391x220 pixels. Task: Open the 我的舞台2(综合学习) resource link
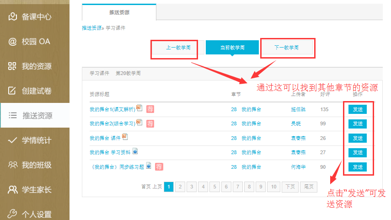(x=112, y=123)
